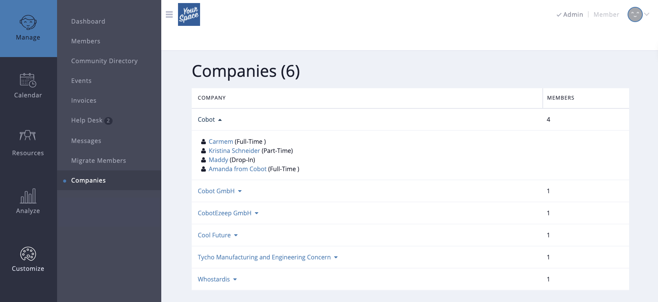This screenshot has width=658, height=302.
Task: Click the Whostardis member count 1
Action: pos(548,279)
